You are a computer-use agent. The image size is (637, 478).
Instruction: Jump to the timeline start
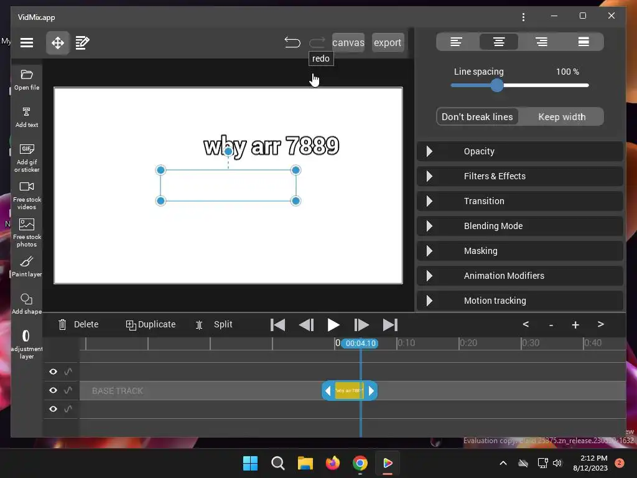[x=278, y=325]
